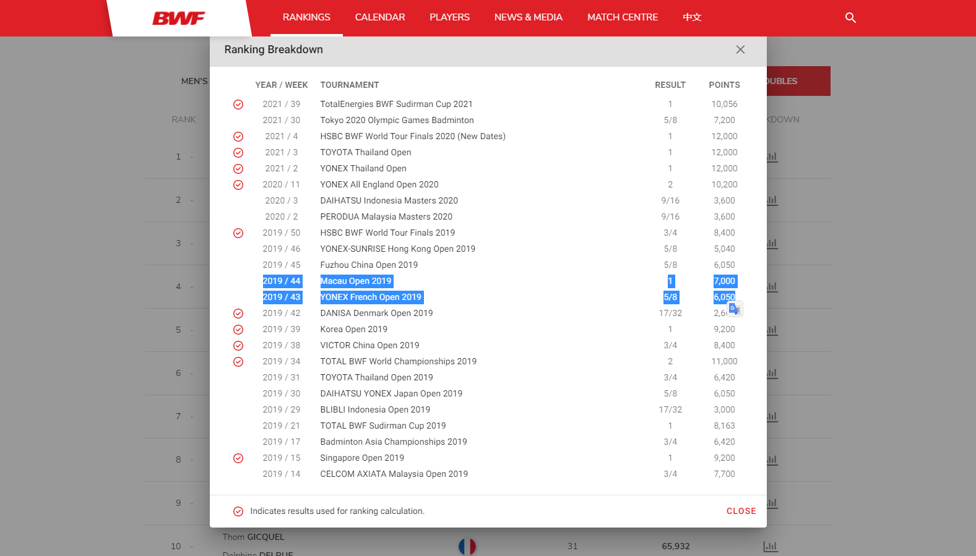Click the France flag in rank 10 row
The height and width of the screenshot is (556, 976).
(x=467, y=547)
